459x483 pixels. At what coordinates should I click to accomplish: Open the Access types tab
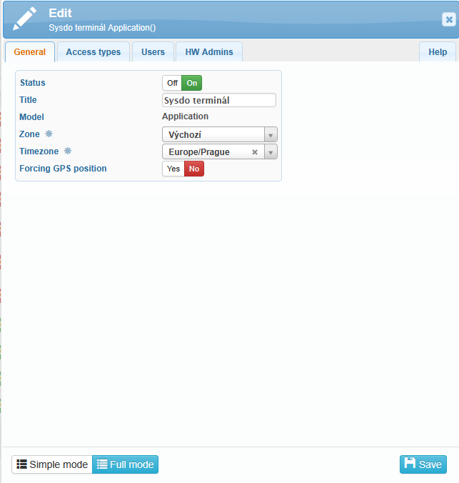pyautogui.click(x=94, y=51)
